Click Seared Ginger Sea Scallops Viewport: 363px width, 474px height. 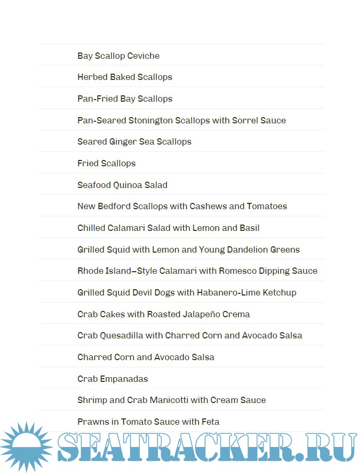click(134, 141)
